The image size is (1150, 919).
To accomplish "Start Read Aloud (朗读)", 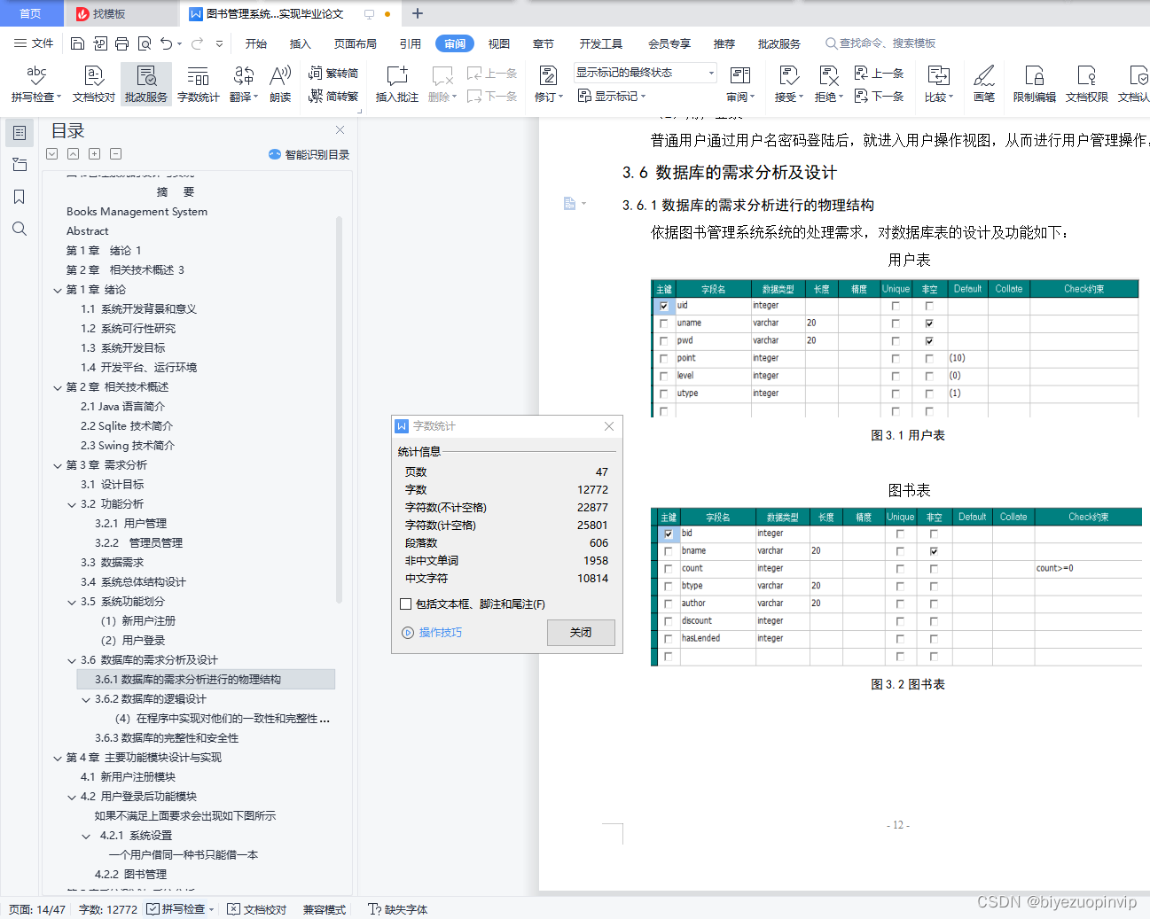I will click(280, 84).
